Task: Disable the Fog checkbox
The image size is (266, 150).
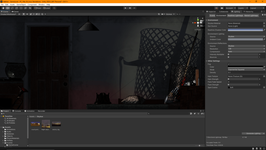Action: click(229, 64)
